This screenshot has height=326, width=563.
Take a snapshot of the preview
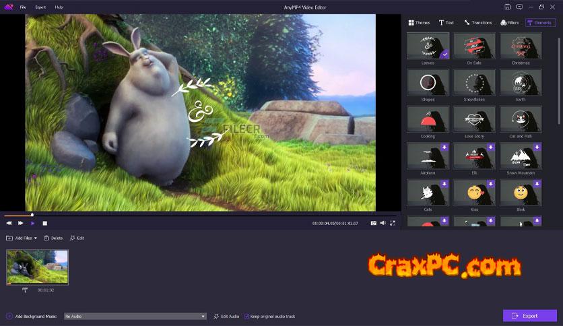373,223
